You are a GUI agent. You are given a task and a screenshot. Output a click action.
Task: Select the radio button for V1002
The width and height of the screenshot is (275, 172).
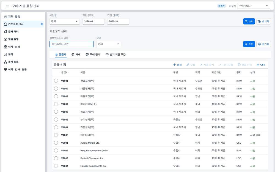point(56,88)
